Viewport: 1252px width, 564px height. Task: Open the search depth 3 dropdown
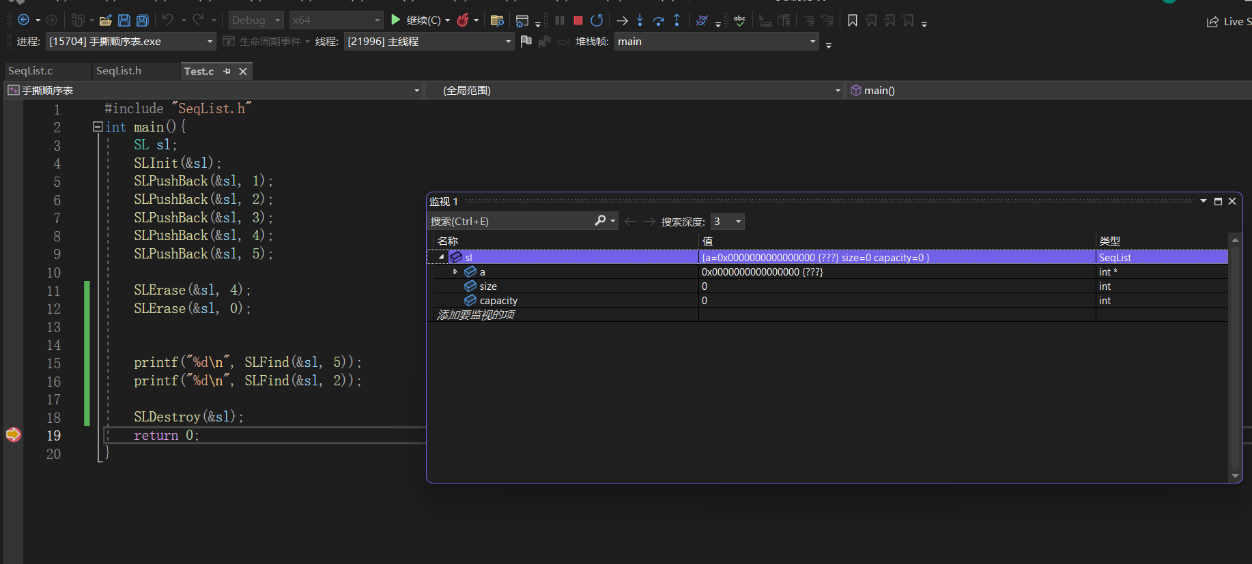tap(728, 221)
